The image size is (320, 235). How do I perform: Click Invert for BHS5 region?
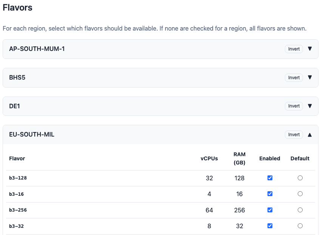click(x=294, y=78)
